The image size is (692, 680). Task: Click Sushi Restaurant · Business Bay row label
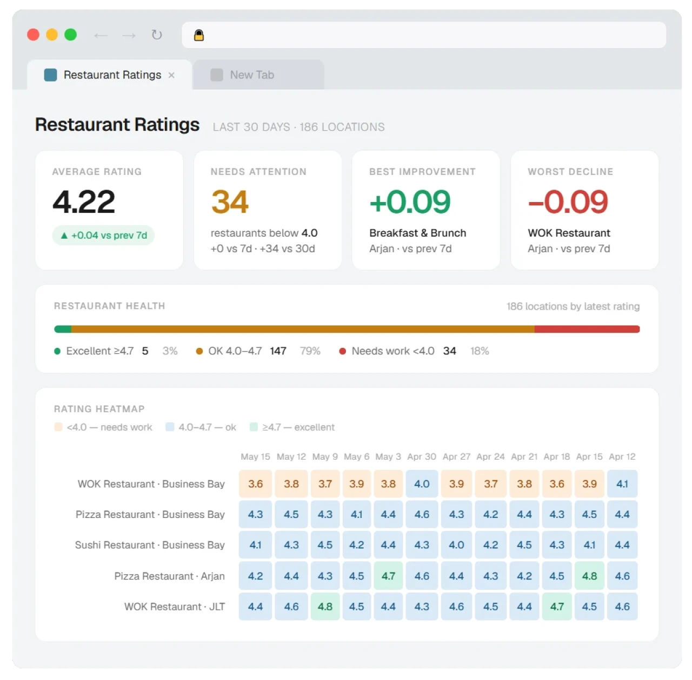[150, 545]
